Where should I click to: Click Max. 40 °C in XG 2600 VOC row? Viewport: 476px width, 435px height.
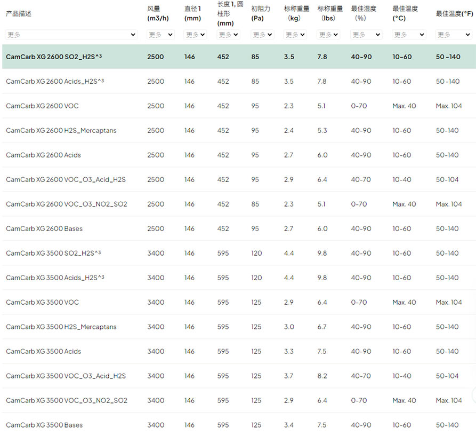(404, 106)
